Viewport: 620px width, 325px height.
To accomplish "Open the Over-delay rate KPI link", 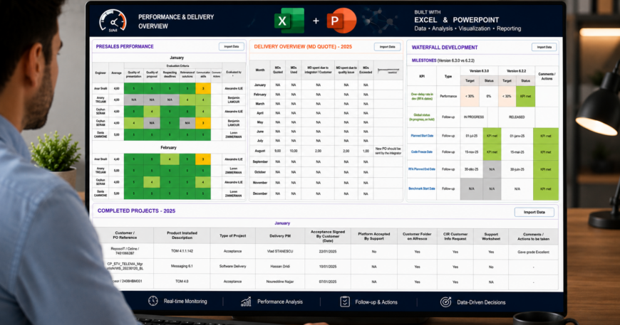I will click(422, 96).
